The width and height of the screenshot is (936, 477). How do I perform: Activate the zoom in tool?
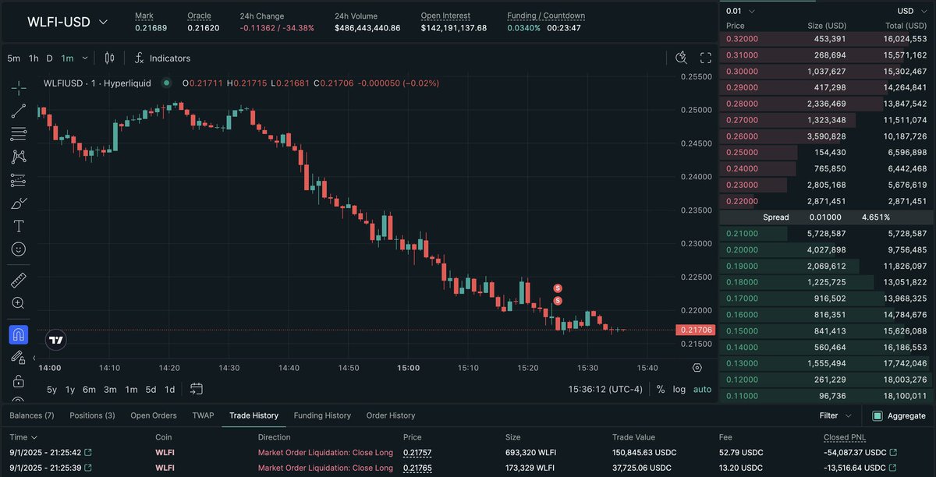click(19, 303)
